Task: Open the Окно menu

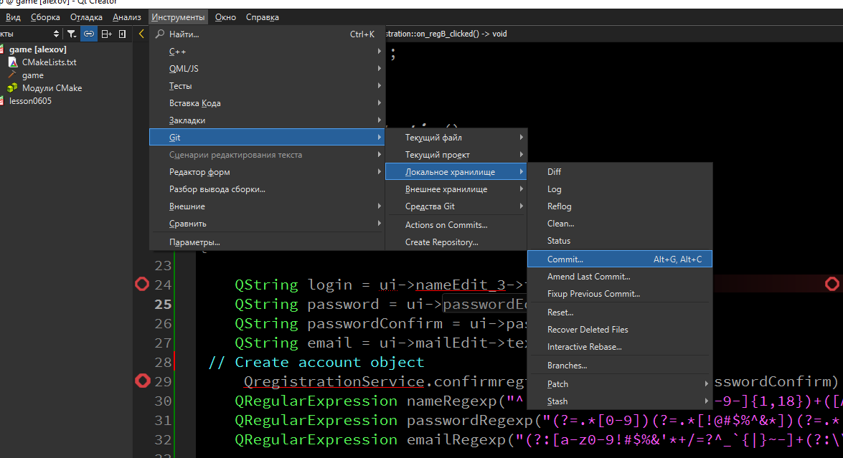Action: 225,17
